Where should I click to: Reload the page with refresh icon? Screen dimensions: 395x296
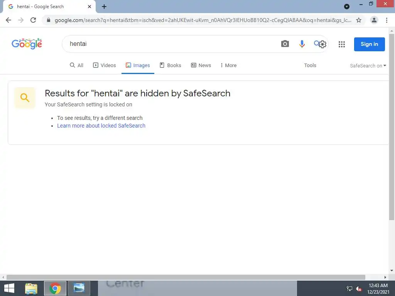pos(33,20)
